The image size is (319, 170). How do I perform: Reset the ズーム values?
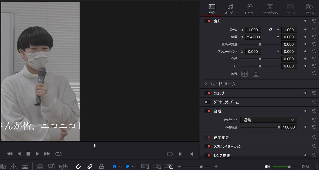[x=314, y=30]
